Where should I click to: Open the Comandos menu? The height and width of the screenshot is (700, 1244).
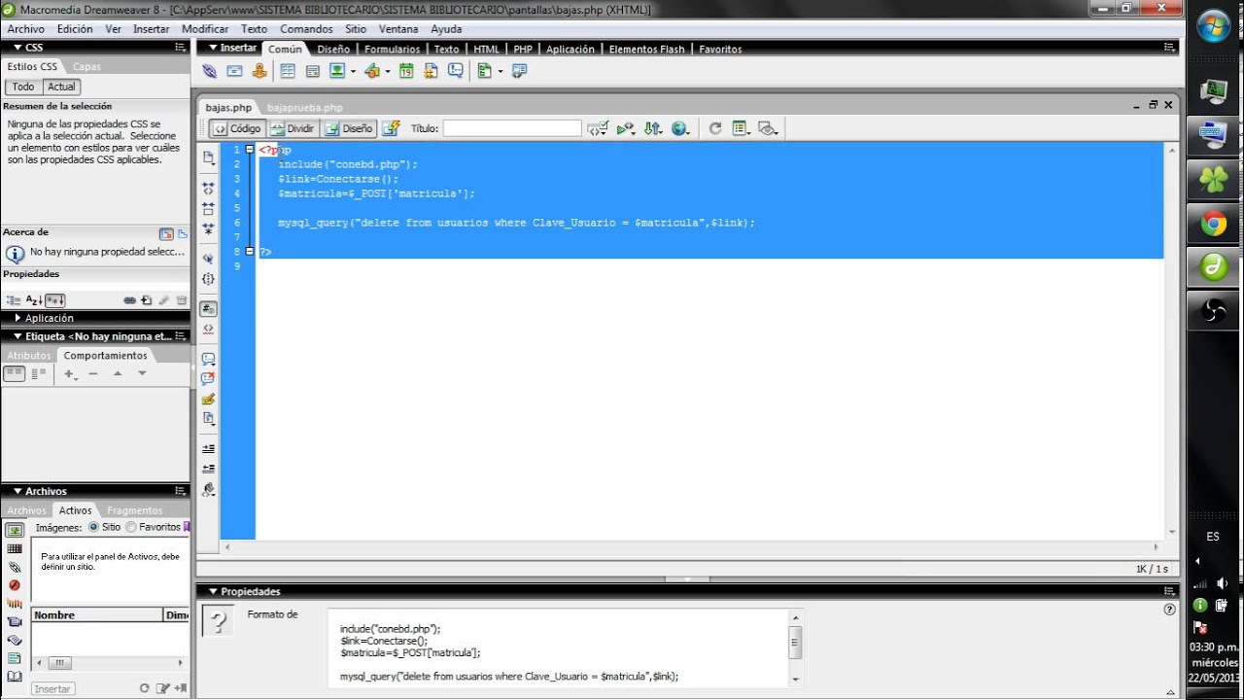pyautogui.click(x=306, y=29)
